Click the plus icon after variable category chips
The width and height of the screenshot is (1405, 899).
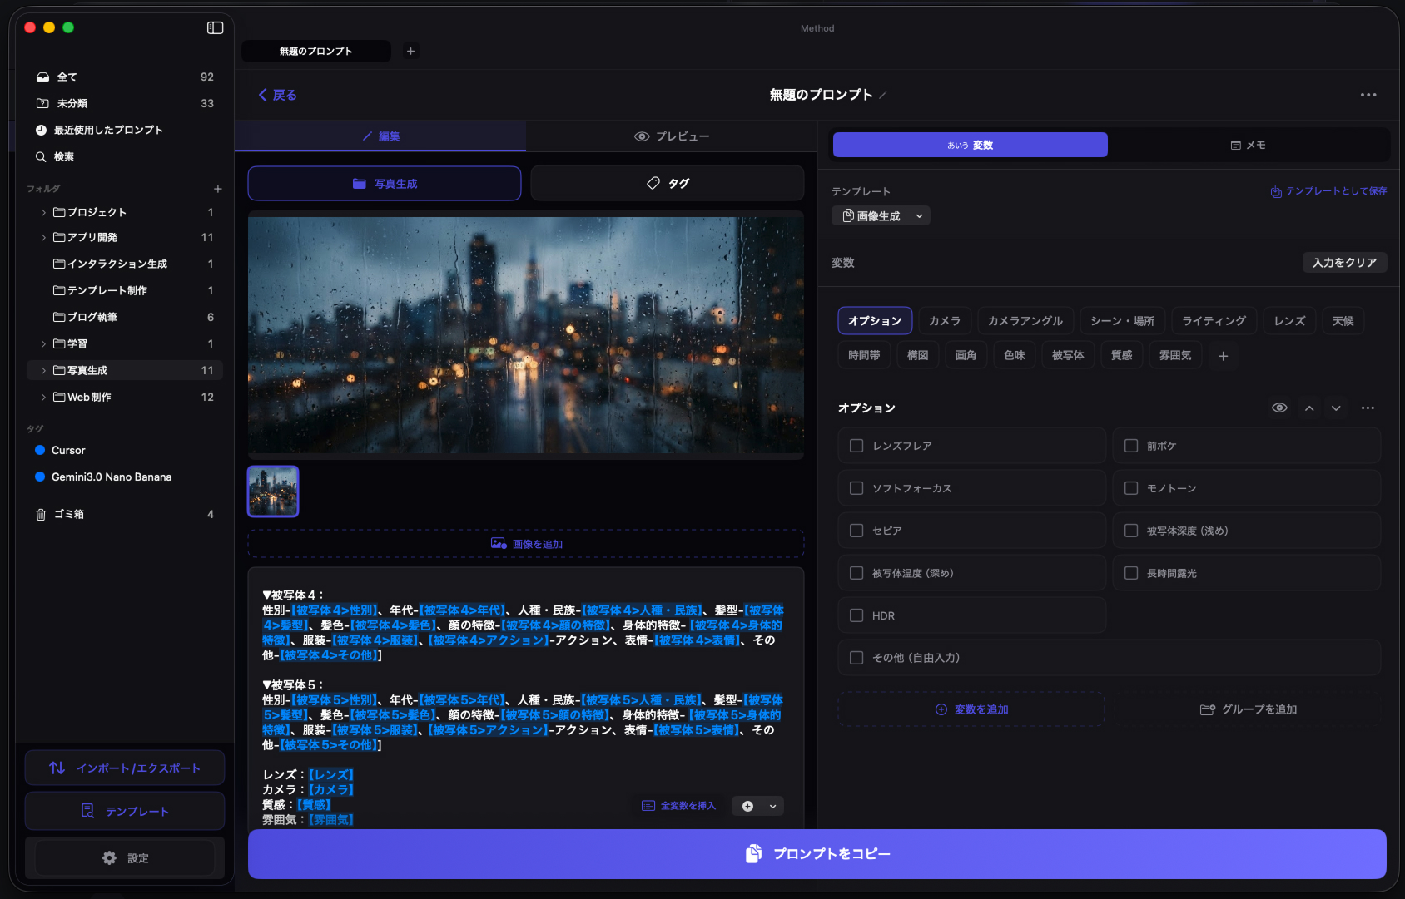click(x=1223, y=356)
